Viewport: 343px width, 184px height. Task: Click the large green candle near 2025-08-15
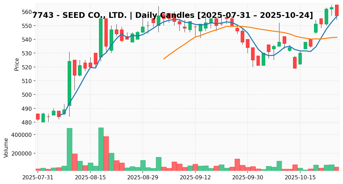[101, 38]
